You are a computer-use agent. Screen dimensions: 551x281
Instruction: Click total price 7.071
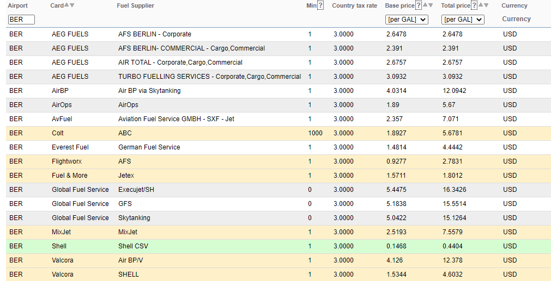(x=451, y=119)
